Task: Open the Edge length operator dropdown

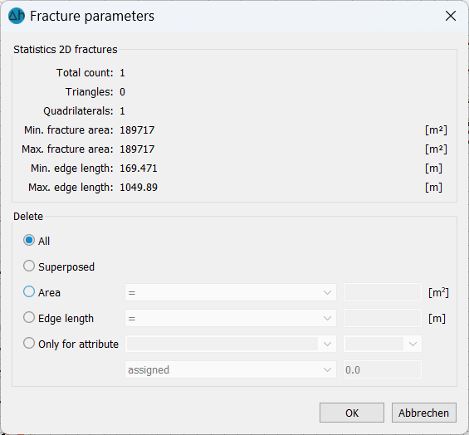Action: pyautogui.click(x=231, y=318)
